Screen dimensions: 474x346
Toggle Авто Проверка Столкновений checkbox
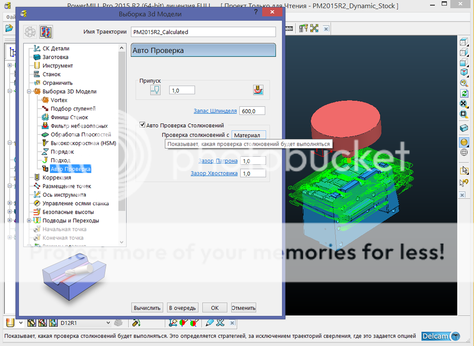[143, 125]
